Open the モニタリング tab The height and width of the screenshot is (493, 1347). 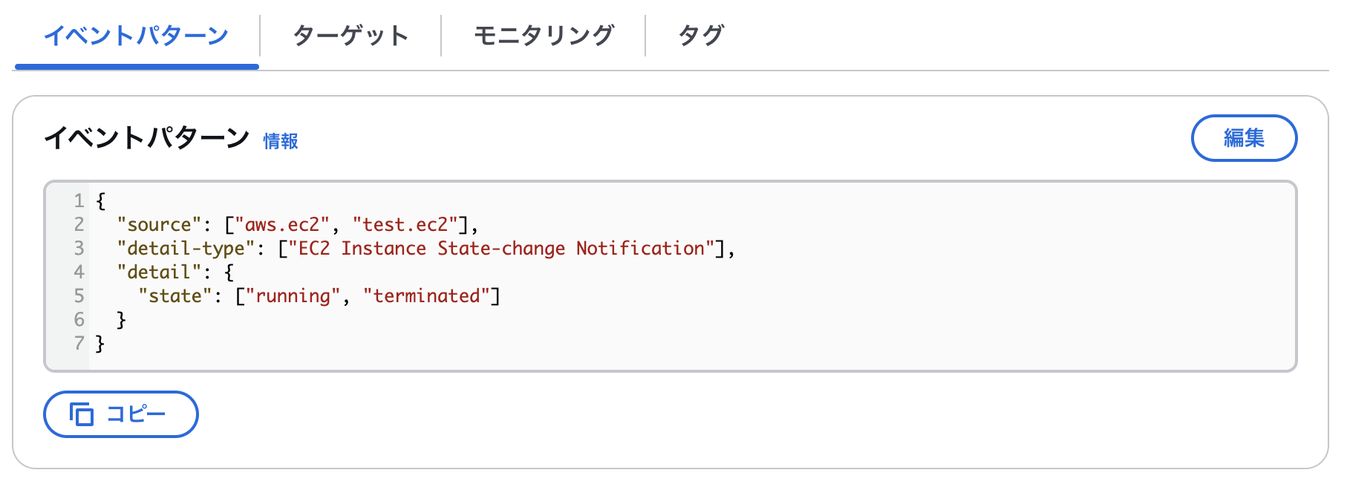[x=544, y=36]
